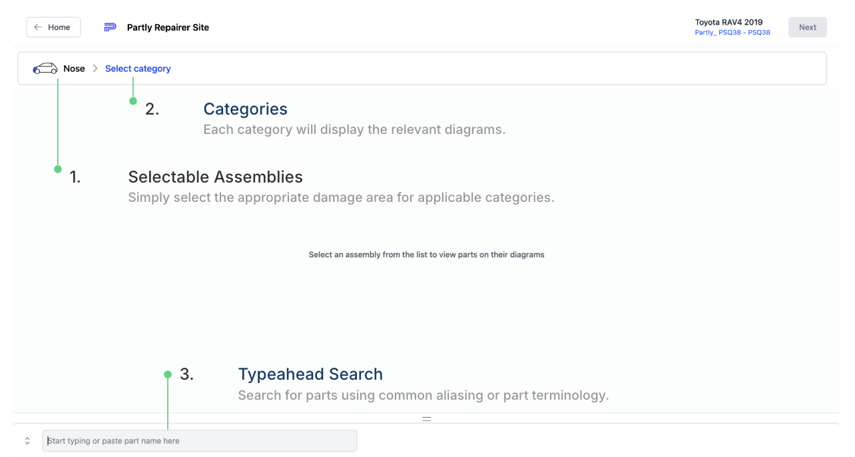
Task: Click the Next button
Action: (x=808, y=27)
